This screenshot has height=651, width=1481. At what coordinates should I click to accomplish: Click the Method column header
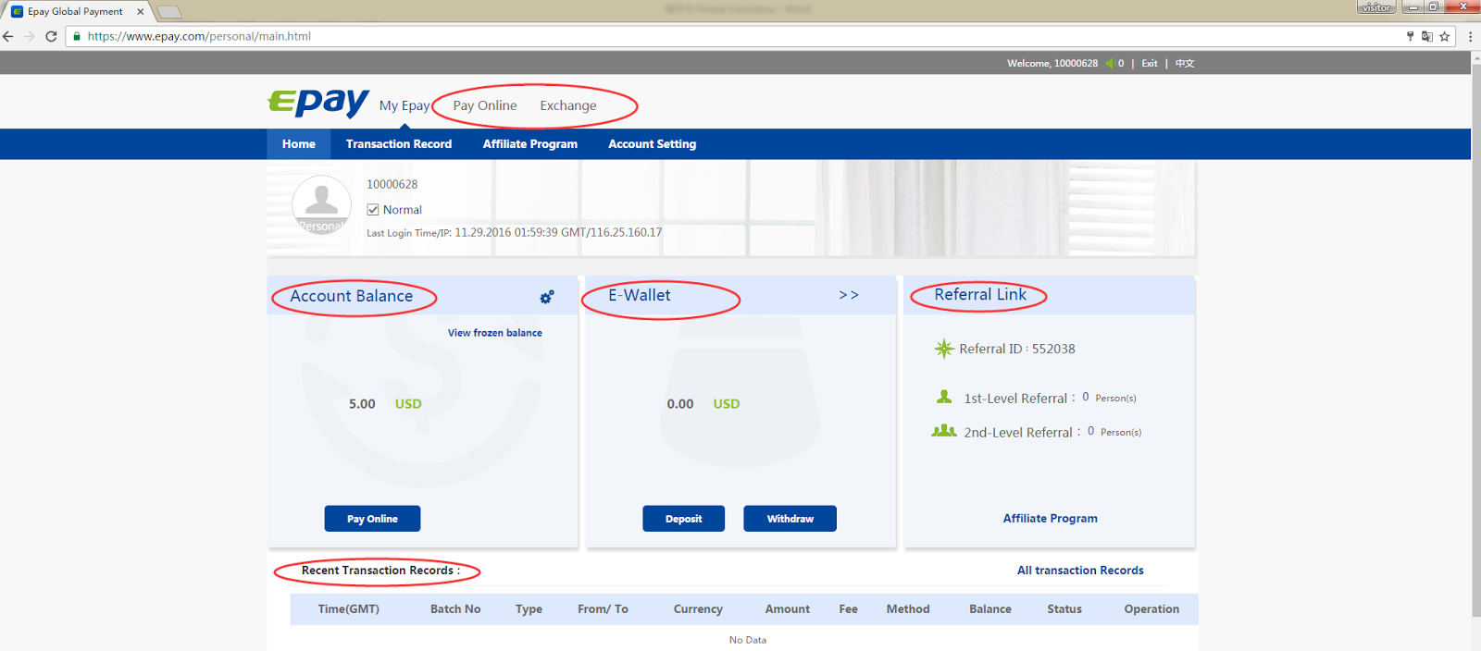tap(908, 609)
